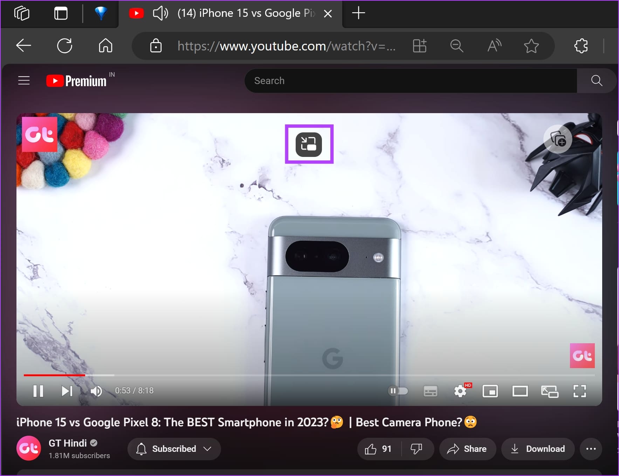619x476 pixels.
Task: Go to the browser home page
Action: 105,46
